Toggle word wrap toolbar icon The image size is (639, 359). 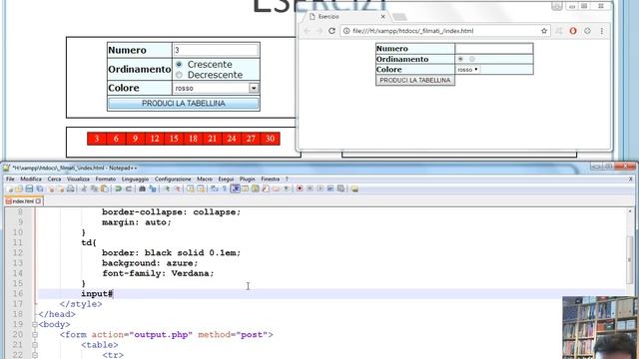(214, 188)
